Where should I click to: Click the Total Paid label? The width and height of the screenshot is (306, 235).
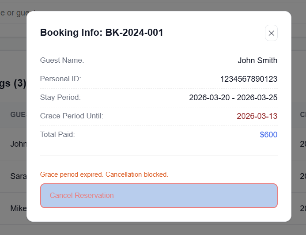pyautogui.click(x=57, y=134)
